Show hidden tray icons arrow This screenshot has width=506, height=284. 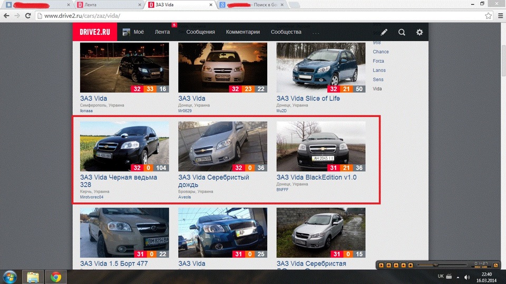458,277
